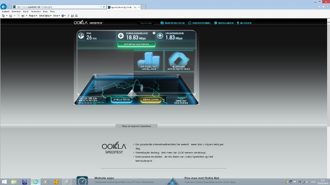
Task: Open the Favorieten menu
Action: 36,12
